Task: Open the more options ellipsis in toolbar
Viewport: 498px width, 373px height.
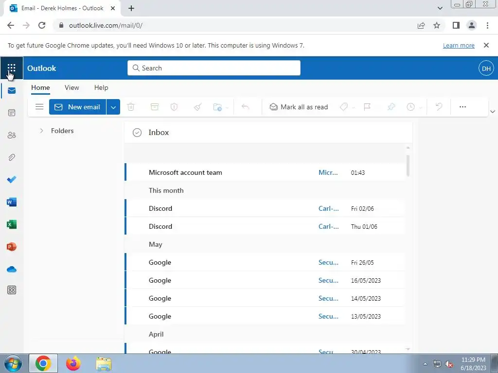Action: 463,107
